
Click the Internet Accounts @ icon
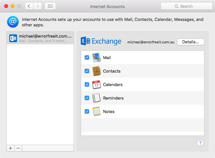click(13, 22)
